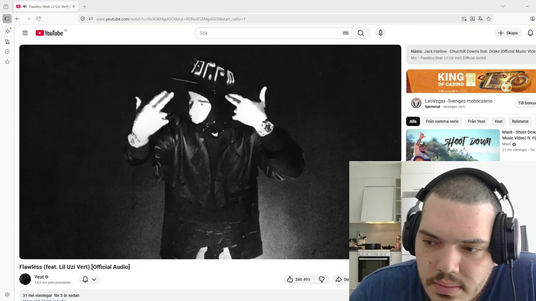Open Yeat's channel avatar
The image size is (536, 301).
point(25,279)
